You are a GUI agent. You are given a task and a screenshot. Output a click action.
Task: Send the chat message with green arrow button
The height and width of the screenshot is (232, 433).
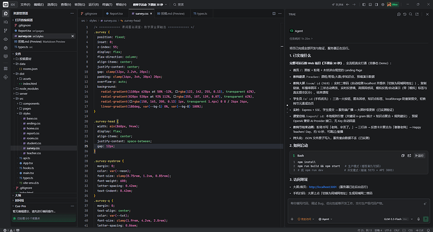coord(426,219)
